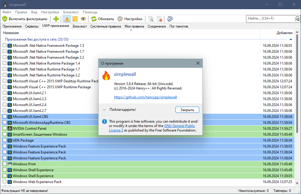Click the Настройки toolbar label
The height and width of the screenshot is (194, 301).
(133, 19)
